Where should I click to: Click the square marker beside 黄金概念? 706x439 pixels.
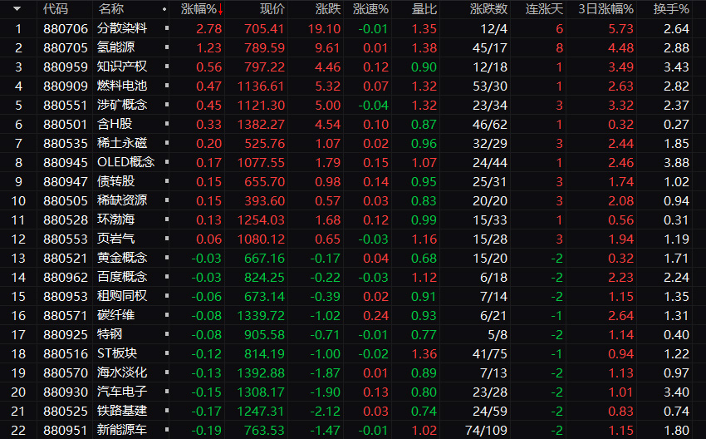(x=167, y=258)
